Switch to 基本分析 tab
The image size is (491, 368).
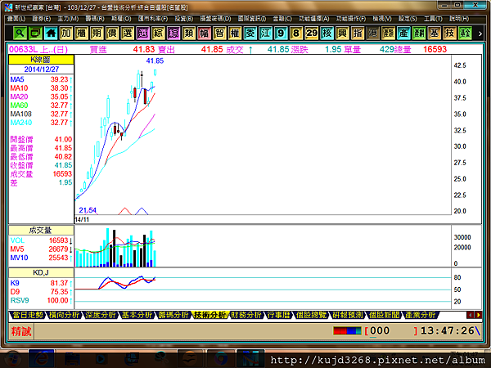click(137, 315)
